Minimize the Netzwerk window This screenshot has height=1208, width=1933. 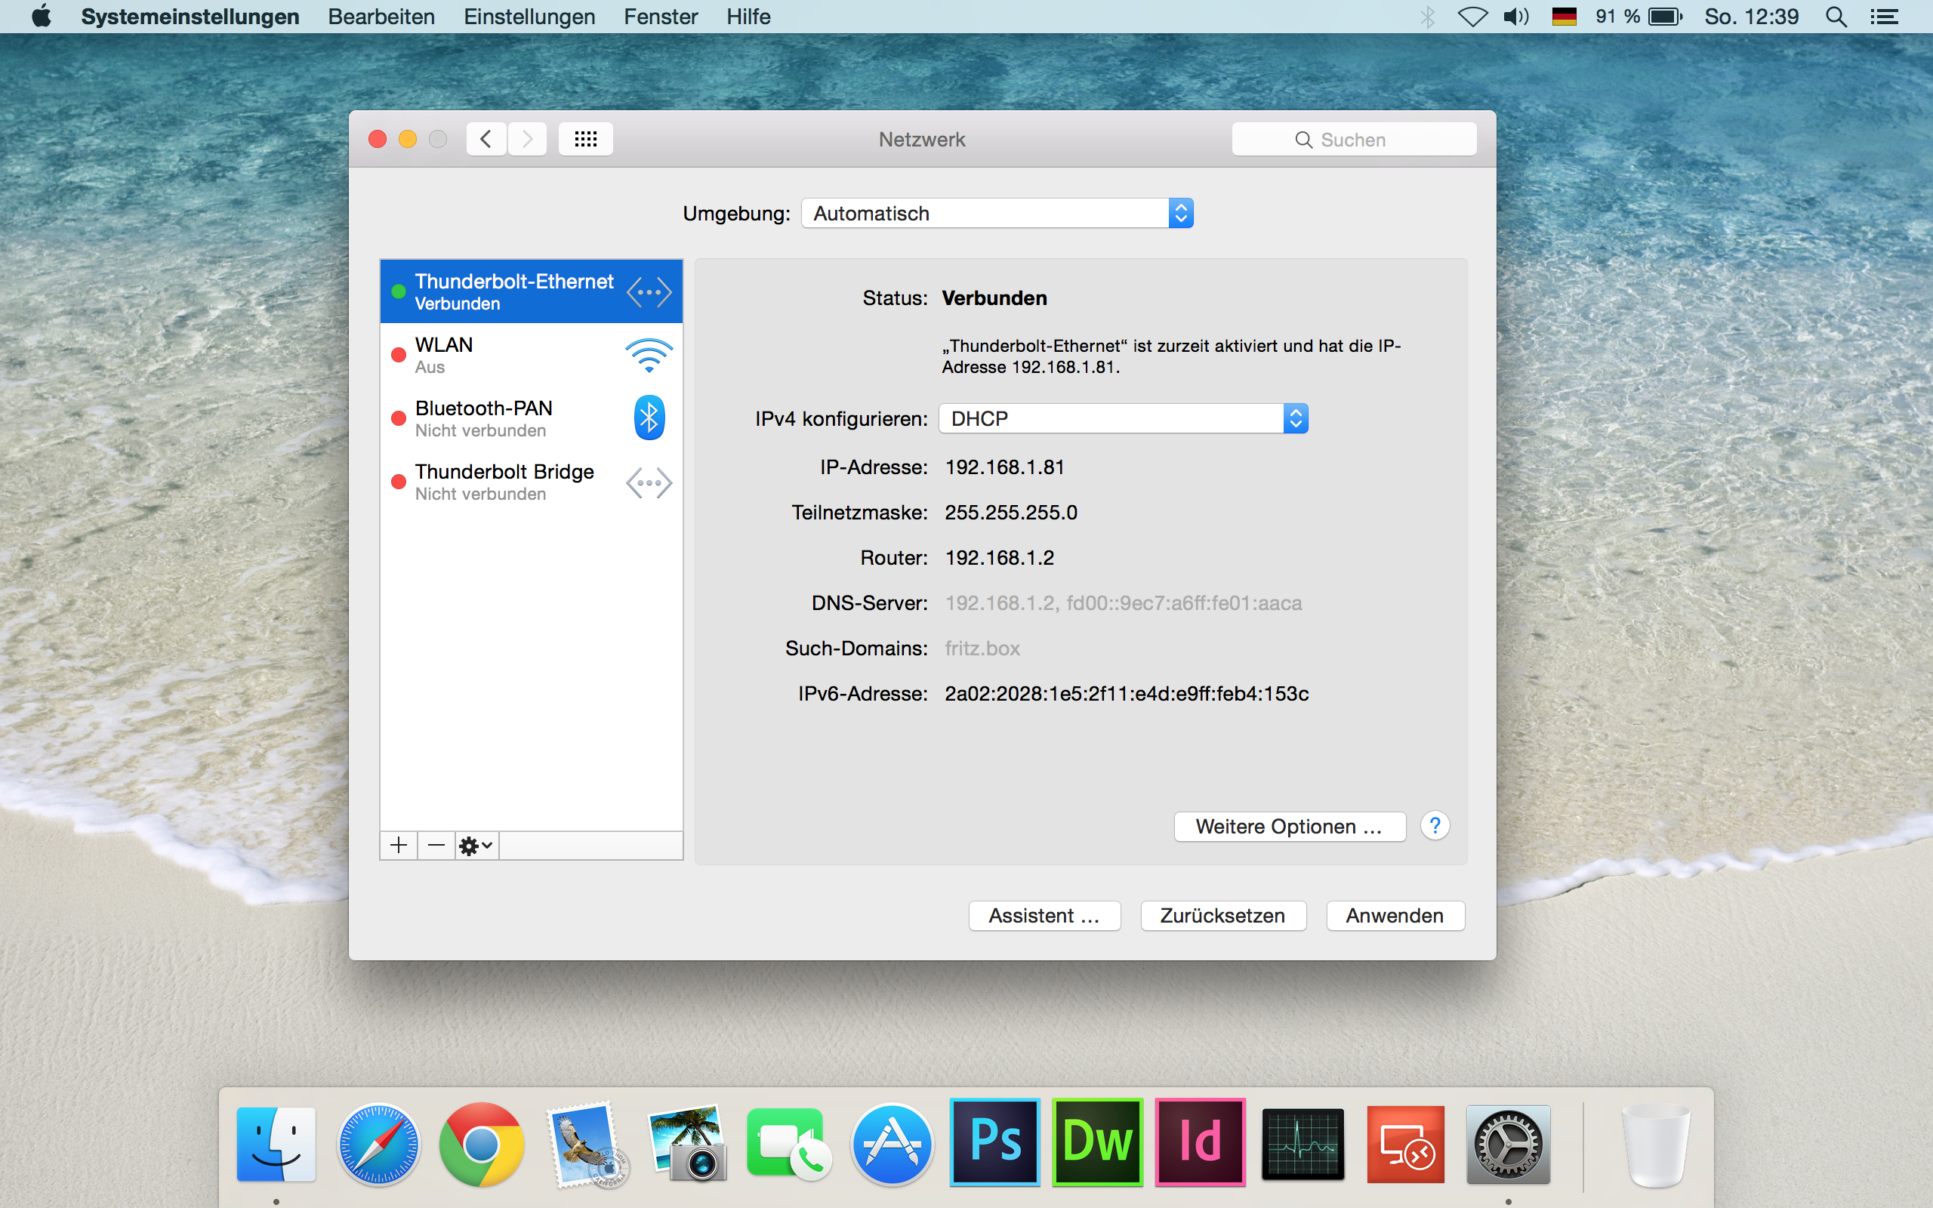[408, 139]
